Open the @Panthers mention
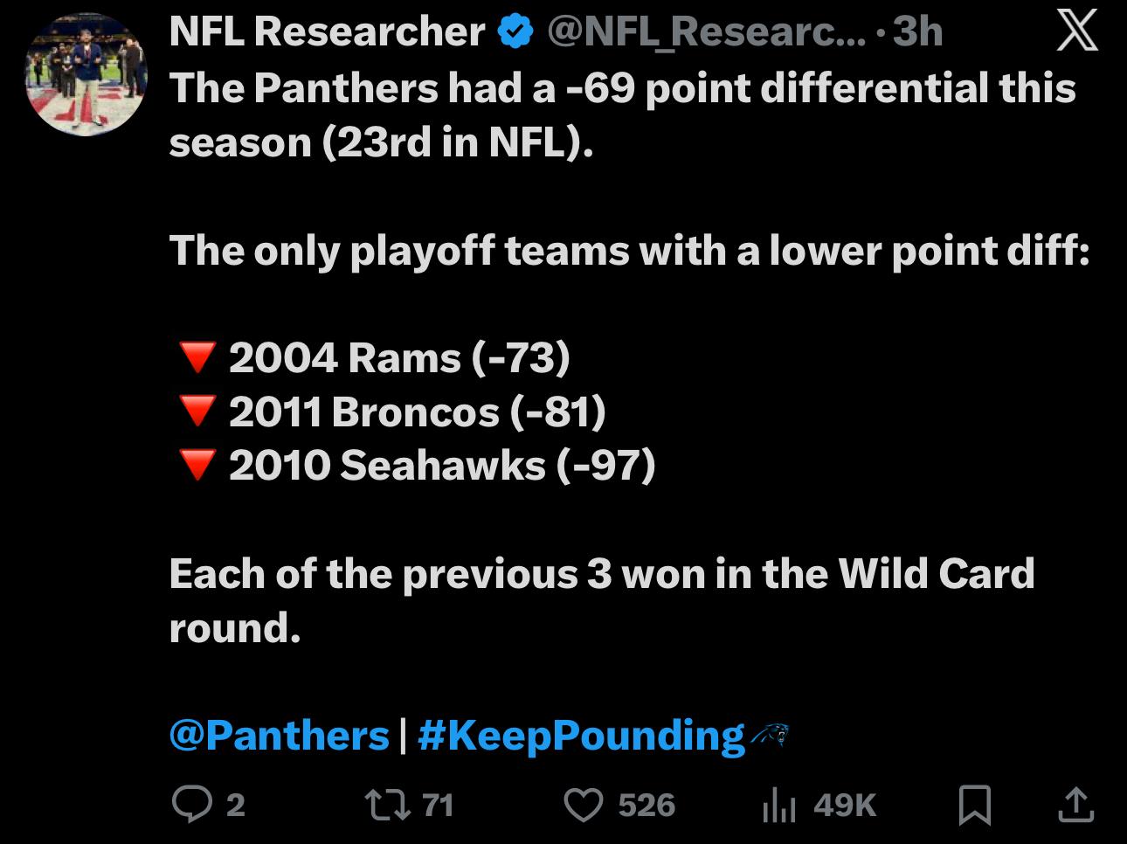 tap(279, 735)
